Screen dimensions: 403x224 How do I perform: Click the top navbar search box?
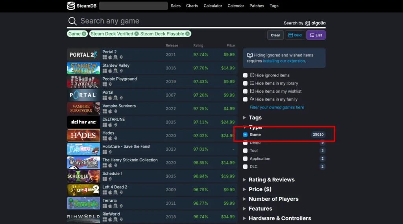[133, 6]
